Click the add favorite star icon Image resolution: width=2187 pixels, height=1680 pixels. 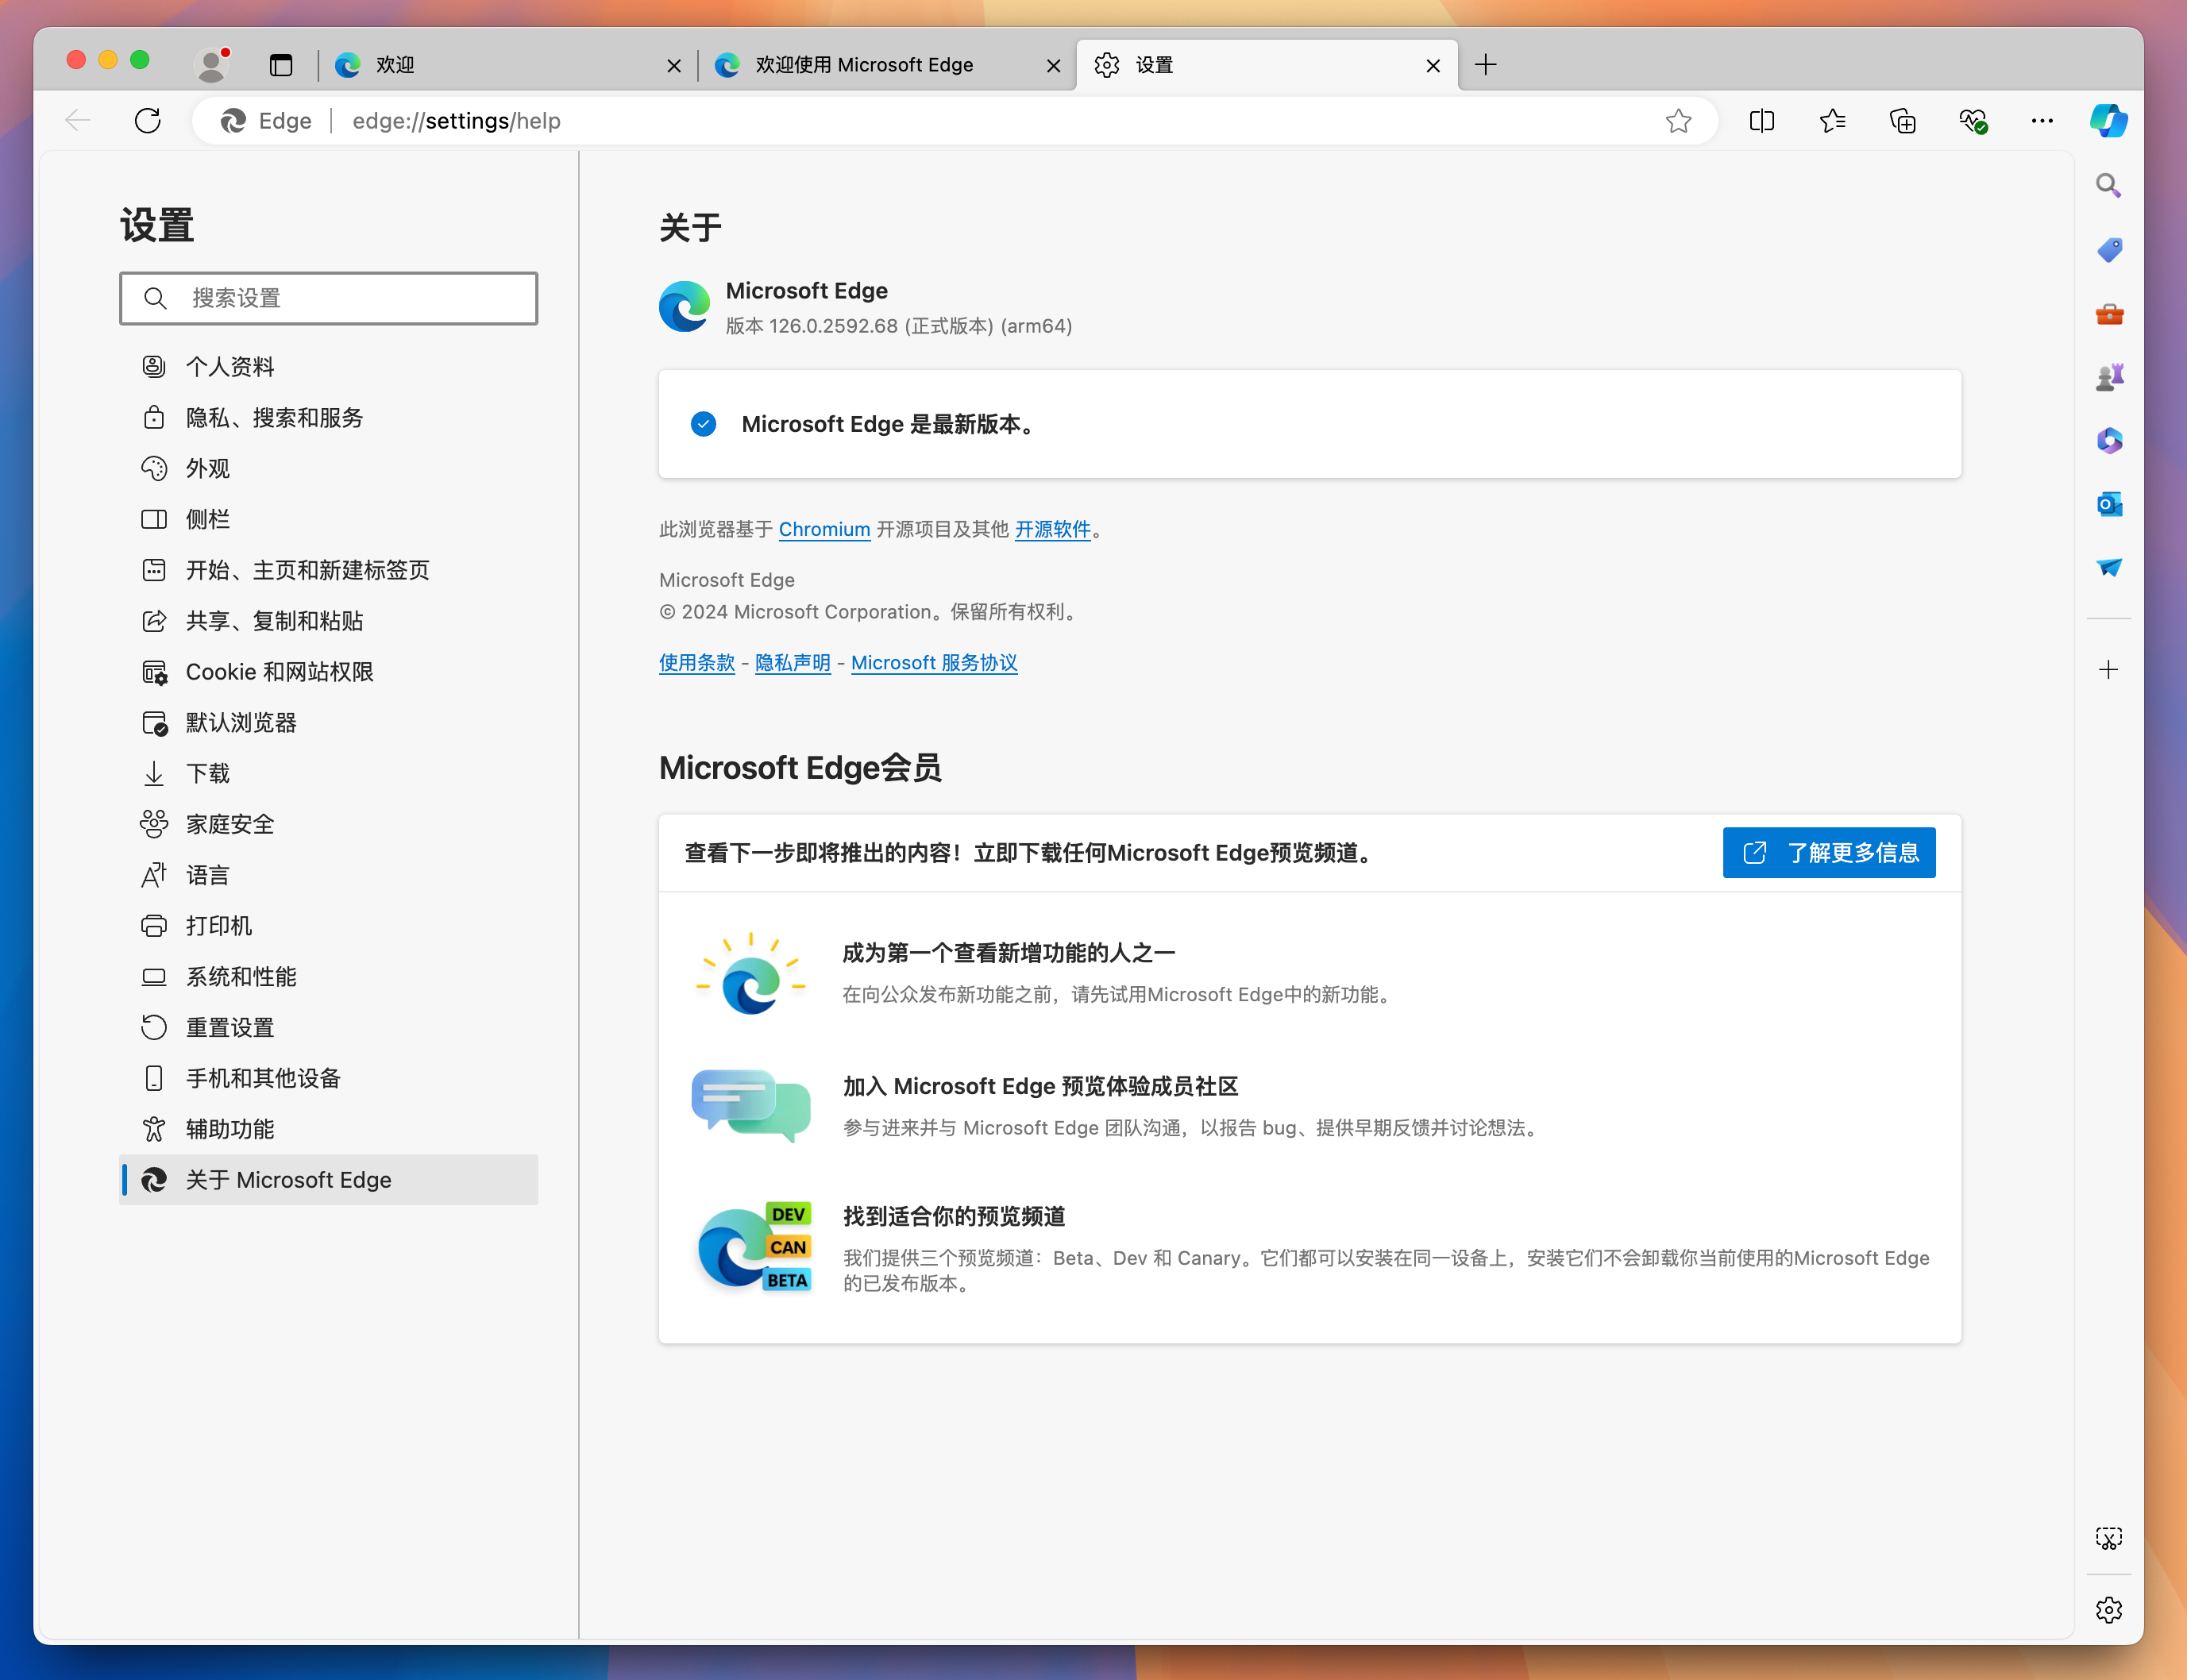[x=1679, y=120]
